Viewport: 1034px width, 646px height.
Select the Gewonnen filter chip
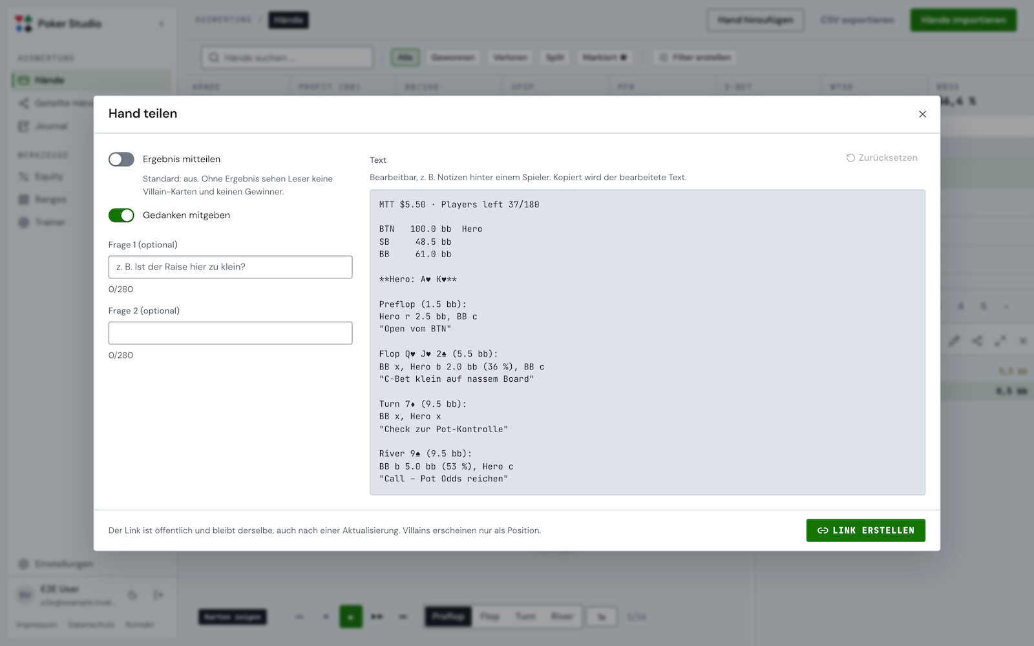point(452,57)
